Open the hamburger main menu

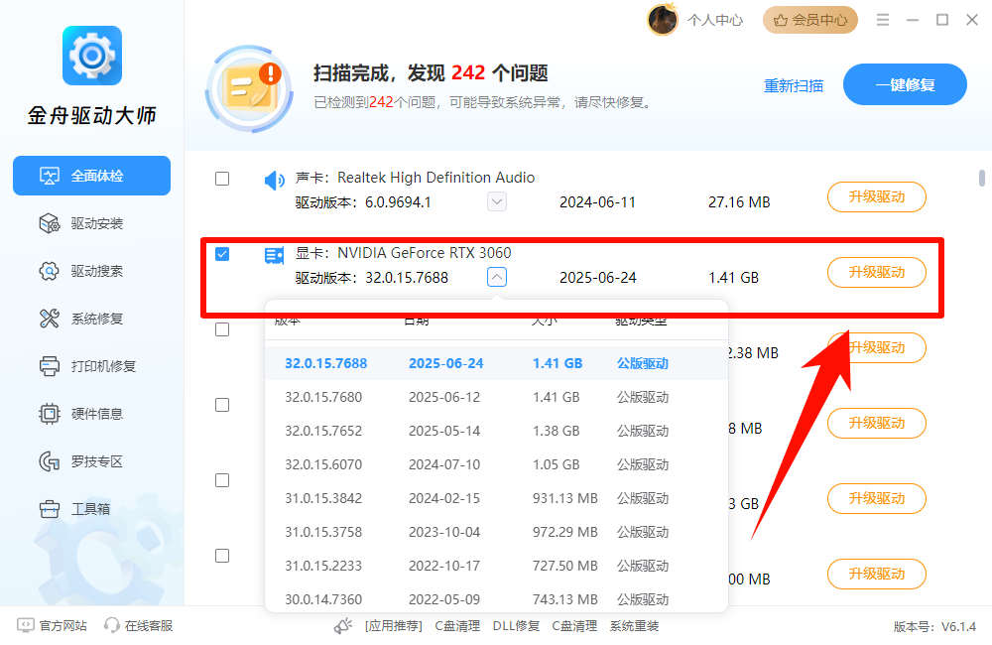pos(883,20)
